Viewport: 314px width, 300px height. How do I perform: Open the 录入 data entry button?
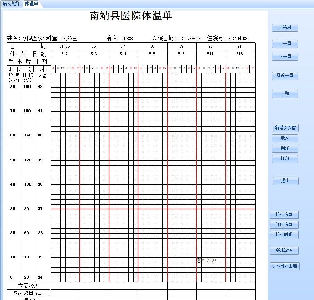pyautogui.click(x=285, y=138)
